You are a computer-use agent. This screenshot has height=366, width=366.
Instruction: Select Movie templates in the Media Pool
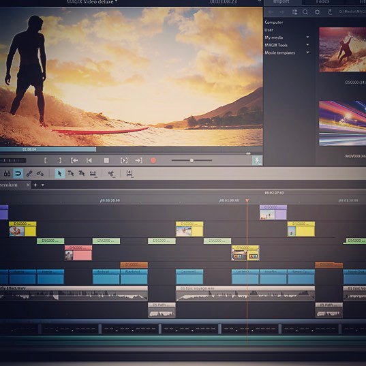pos(280,53)
